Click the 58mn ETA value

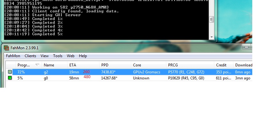point(74,78)
